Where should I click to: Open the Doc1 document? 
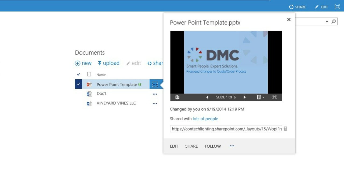tap(102, 94)
